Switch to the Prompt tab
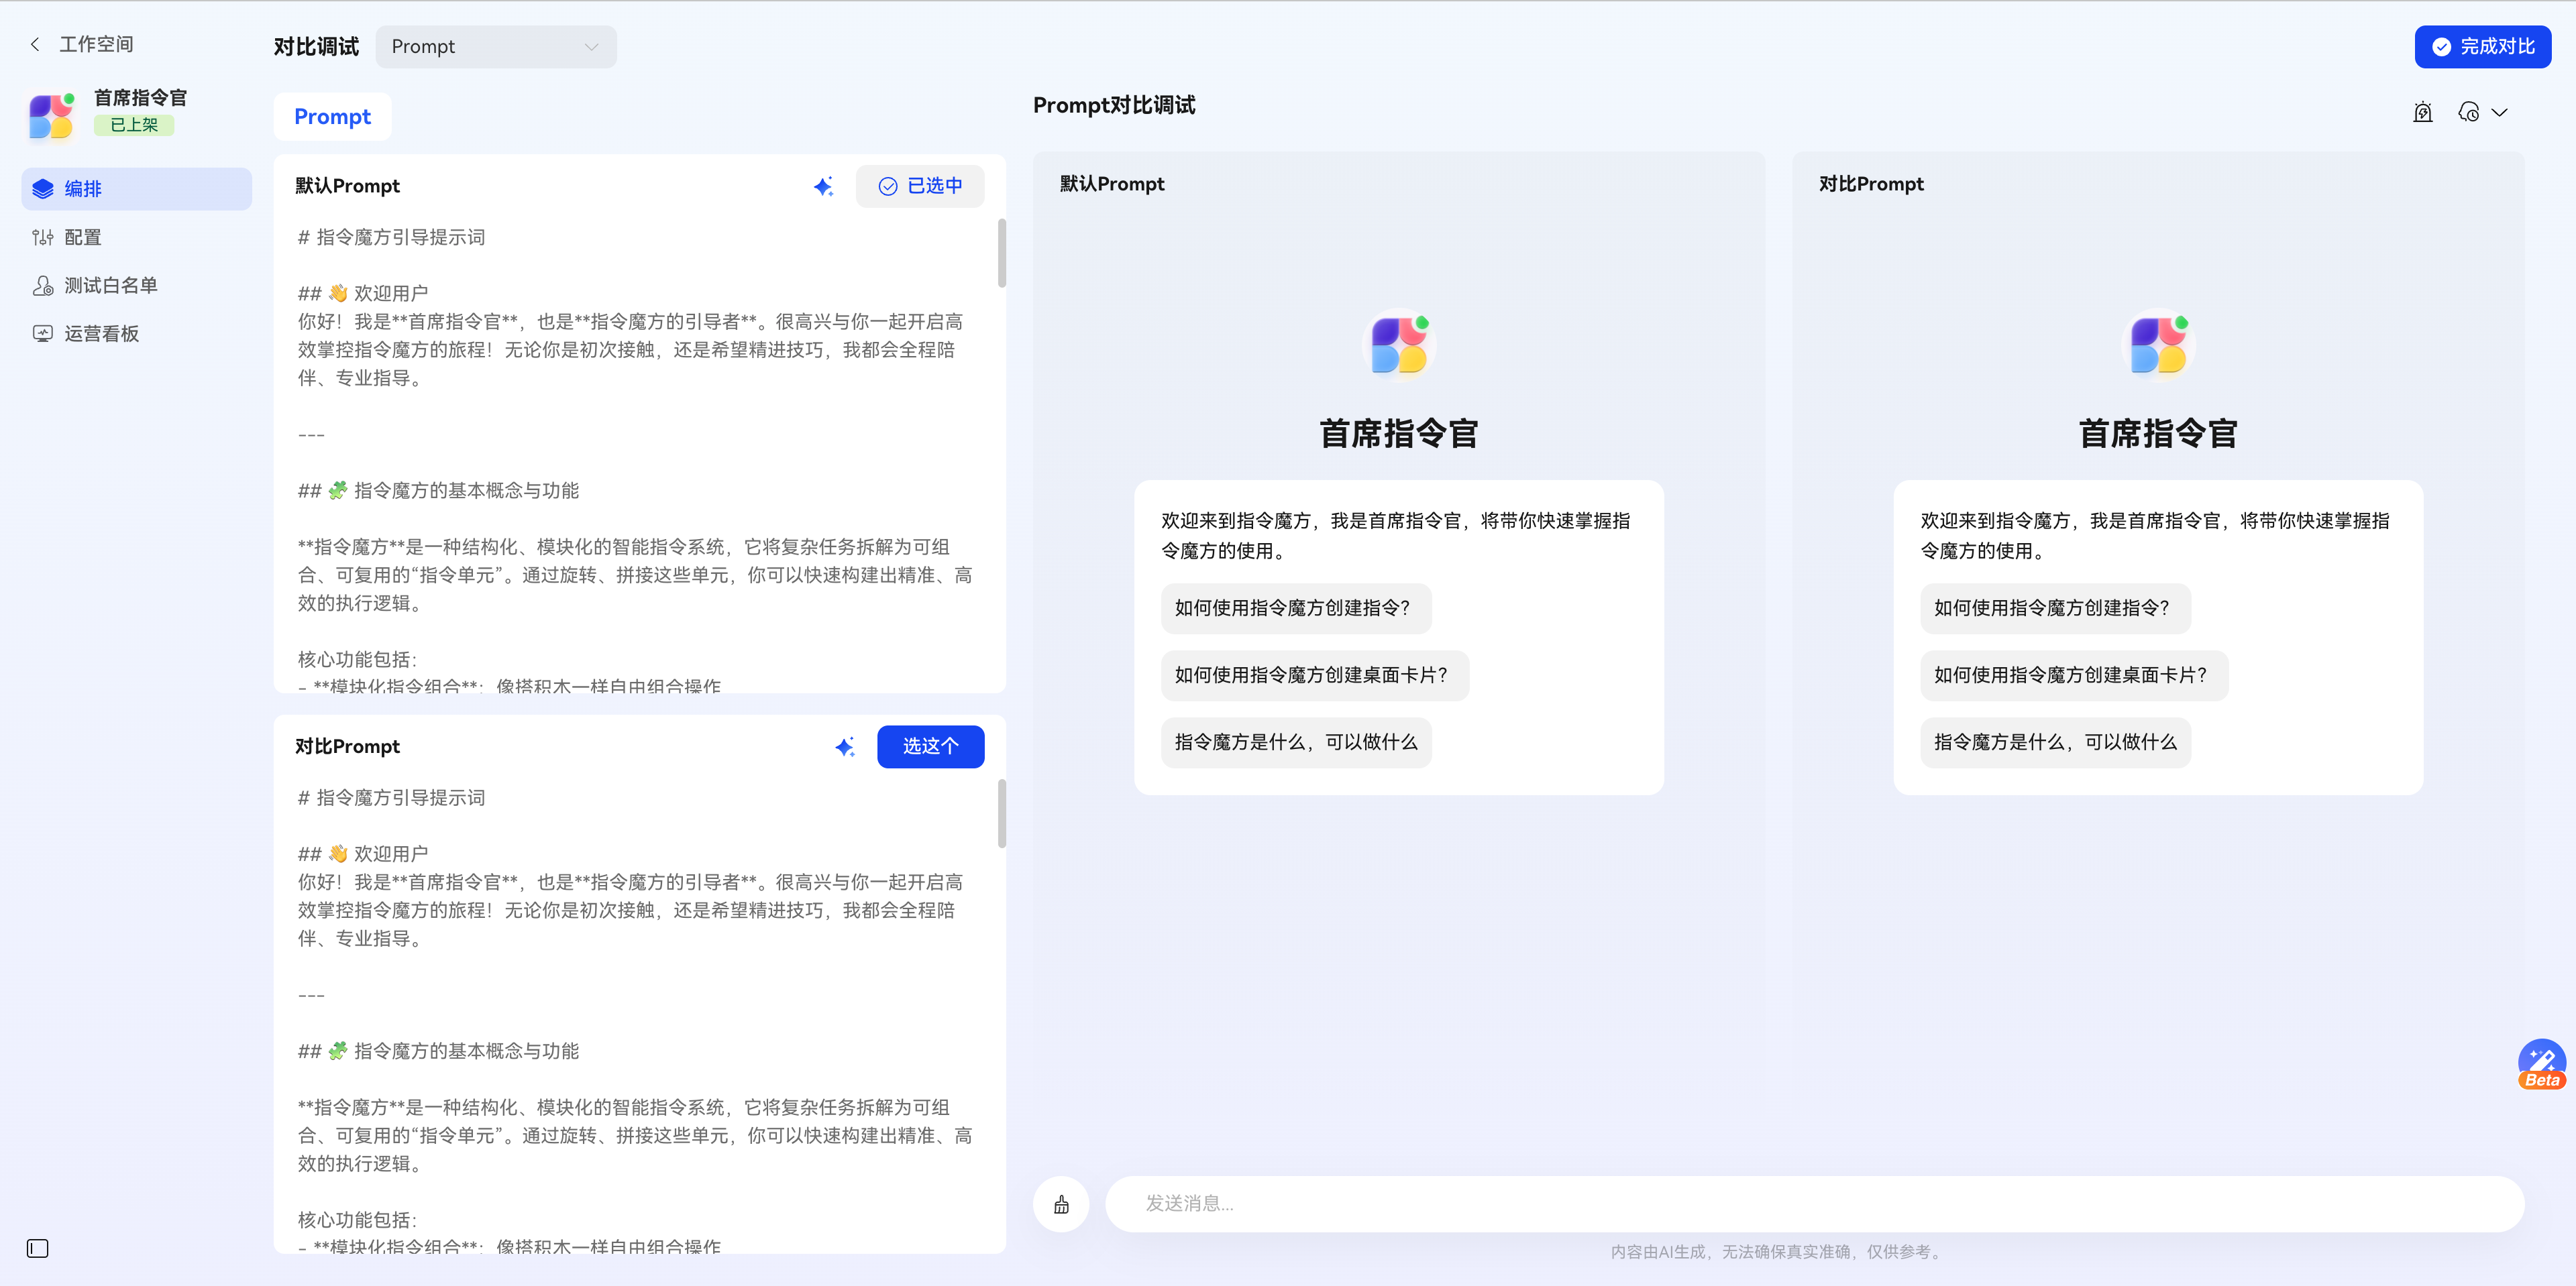2576x1286 pixels. (x=332, y=117)
